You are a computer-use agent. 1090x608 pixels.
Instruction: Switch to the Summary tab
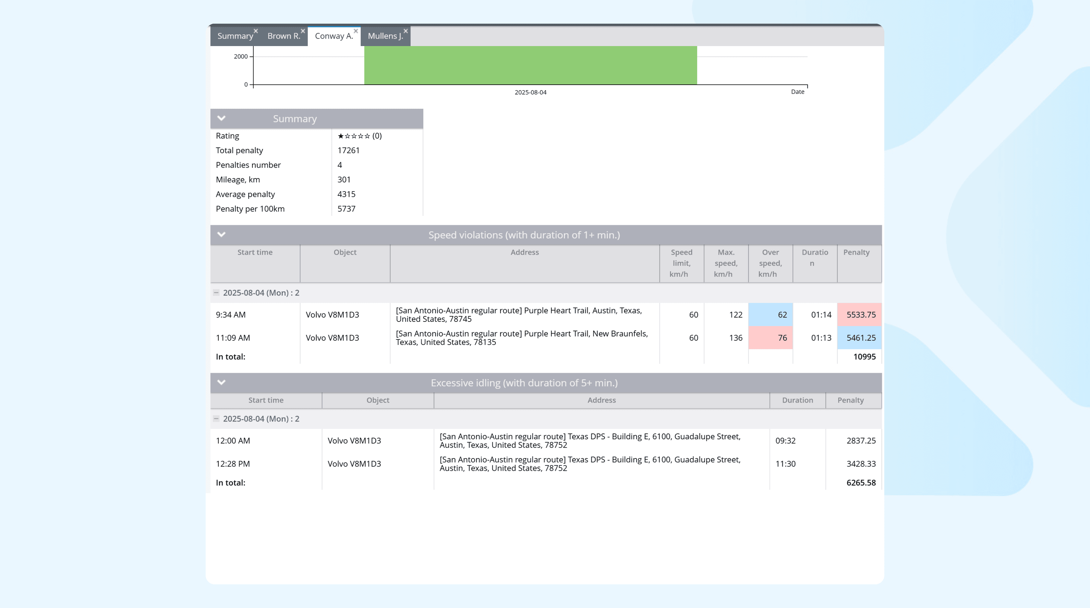[235, 36]
